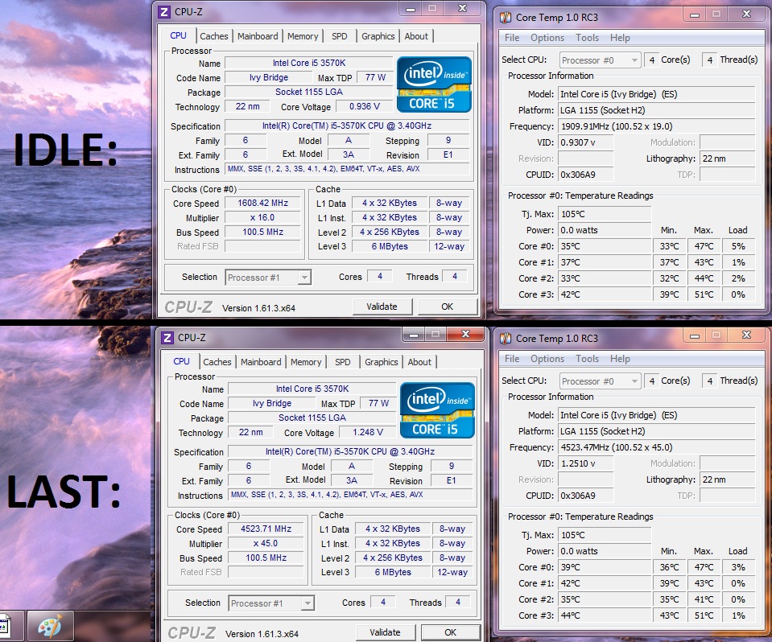Viewport: 772px width, 642px height.
Task: Minimize the IDLE Core Temp window
Action: (x=695, y=14)
